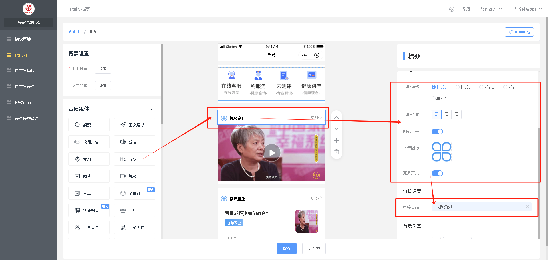Click the 新手引导 button
The height and width of the screenshot is (260, 548).
[x=519, y=32]
